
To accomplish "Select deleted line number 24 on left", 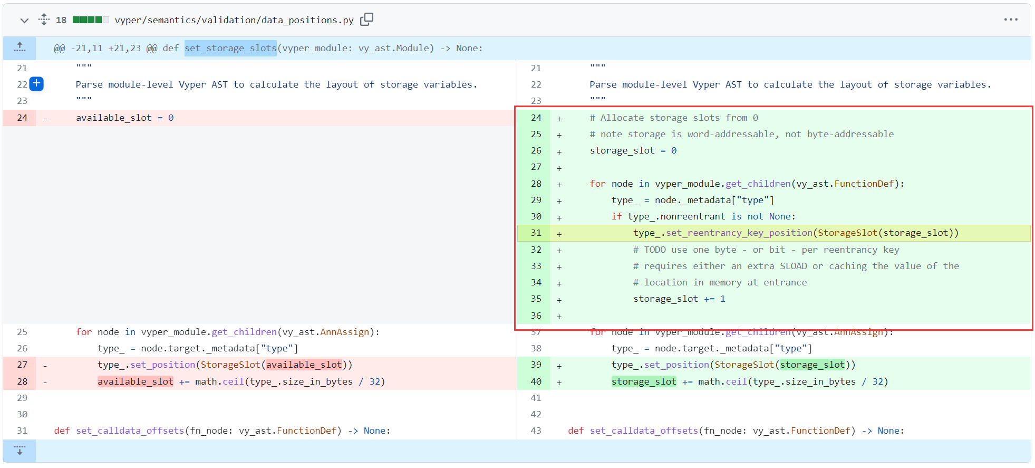I will click(x=22, y=118).
